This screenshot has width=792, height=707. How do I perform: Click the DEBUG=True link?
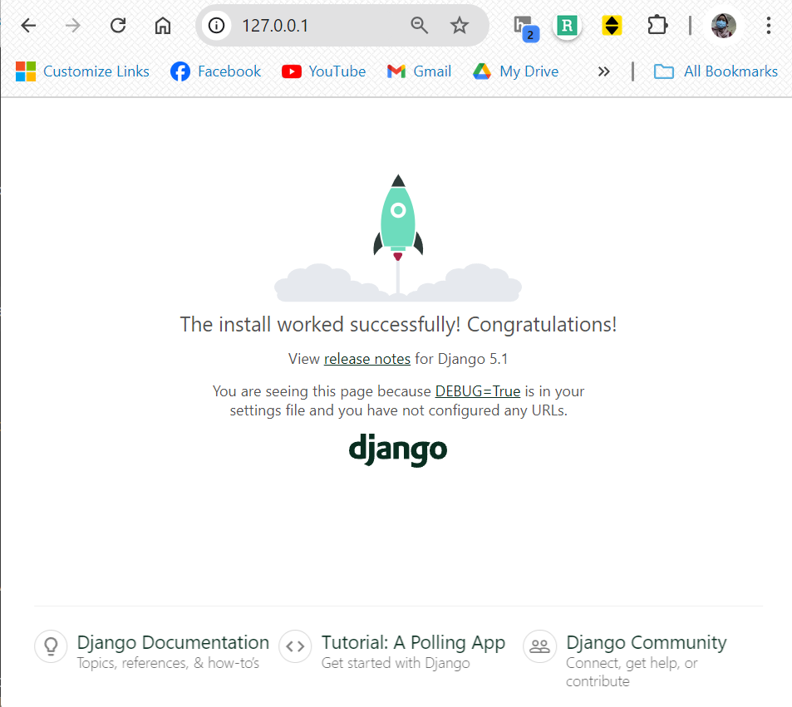click(x=478, y=391)
